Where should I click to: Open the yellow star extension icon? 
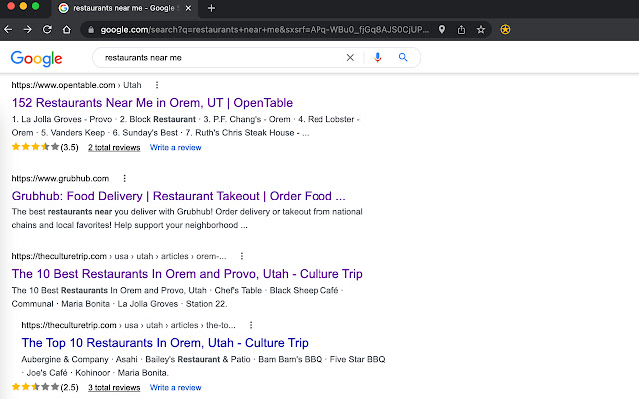point(505,29)
